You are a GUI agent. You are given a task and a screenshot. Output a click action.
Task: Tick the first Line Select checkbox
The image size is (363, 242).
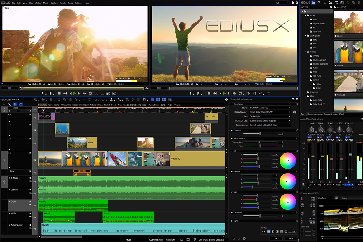303,230
